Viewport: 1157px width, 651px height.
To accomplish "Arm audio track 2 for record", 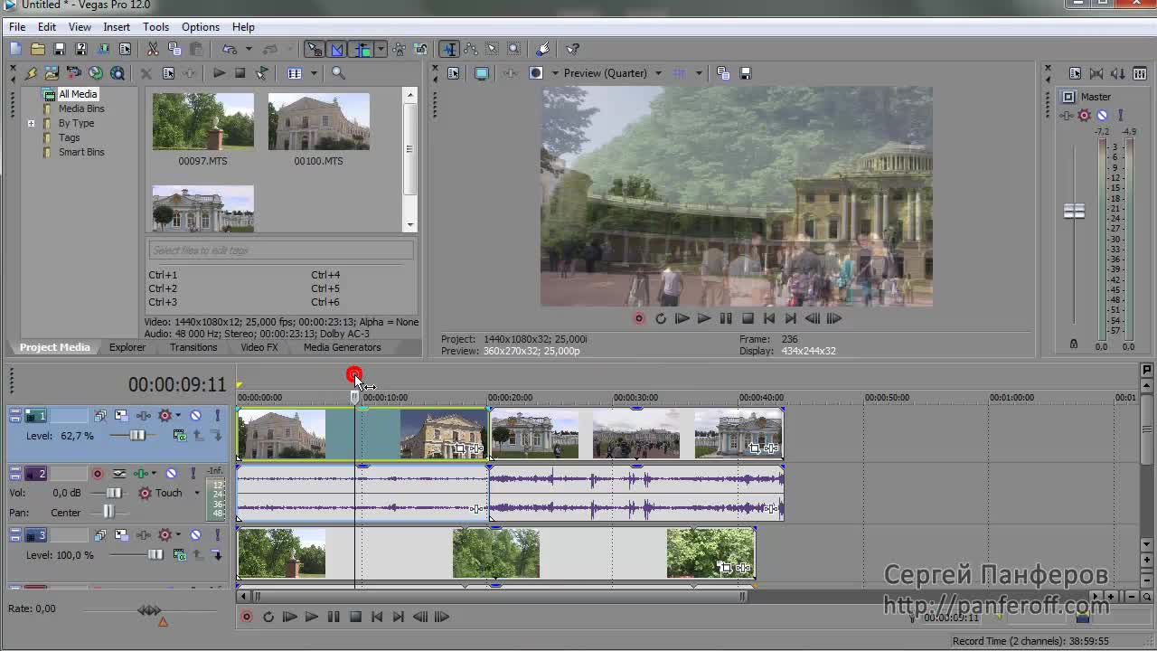I will (x=98, y=474).
